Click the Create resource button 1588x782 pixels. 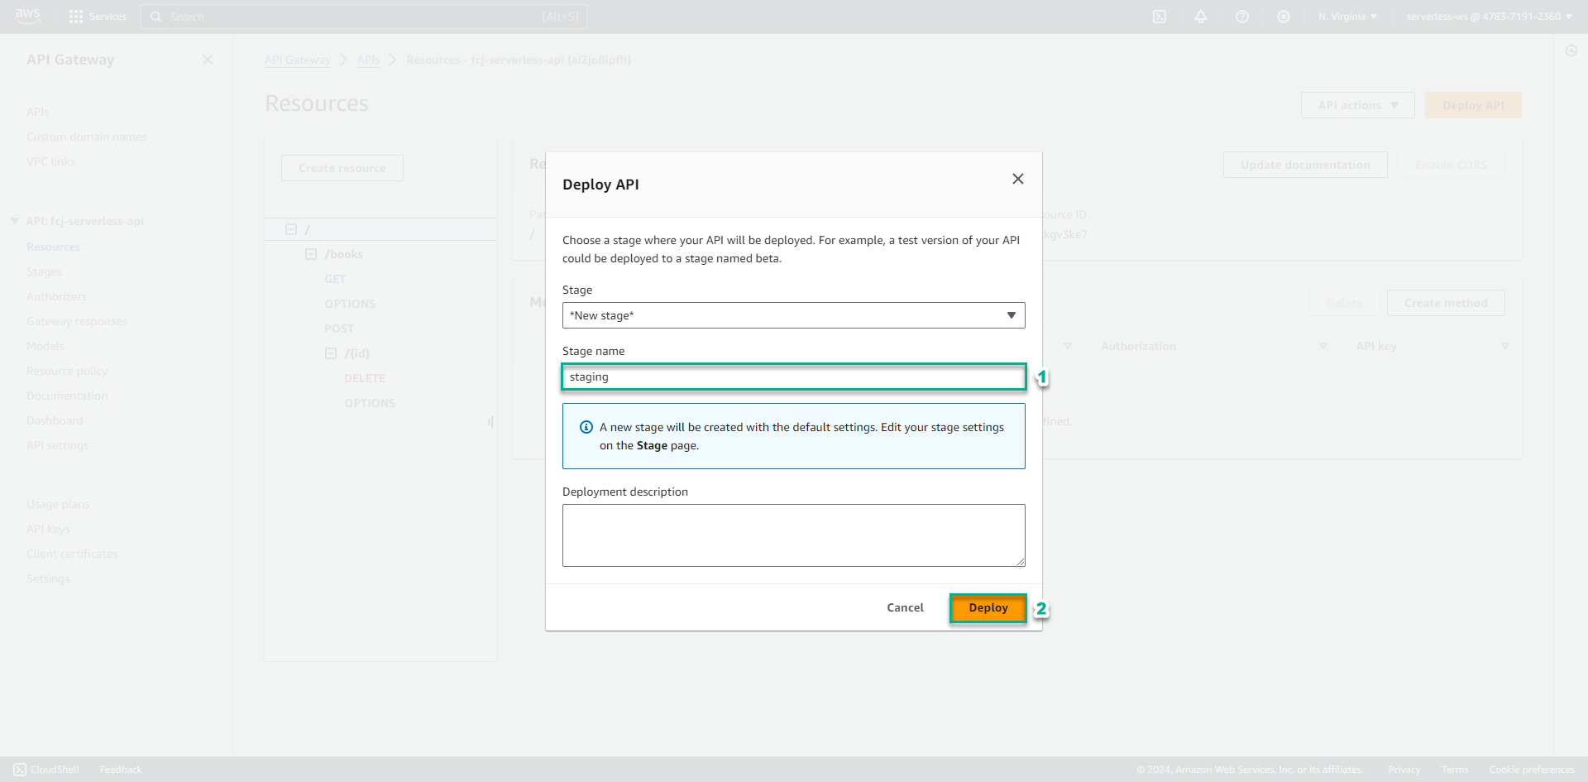pos(342,168)
